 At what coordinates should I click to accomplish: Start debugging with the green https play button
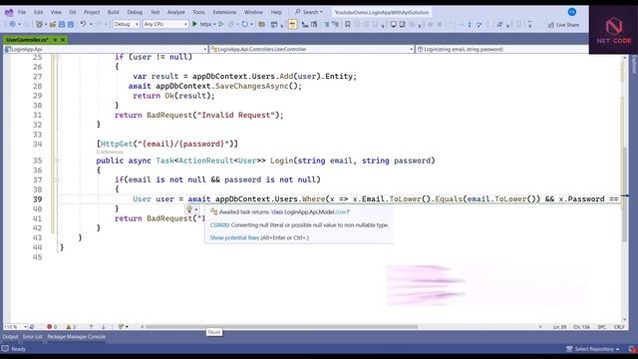point(195,24)
